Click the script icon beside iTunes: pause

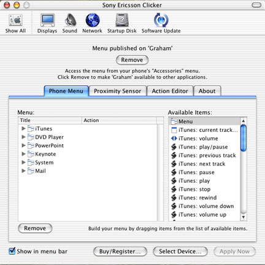174,172
